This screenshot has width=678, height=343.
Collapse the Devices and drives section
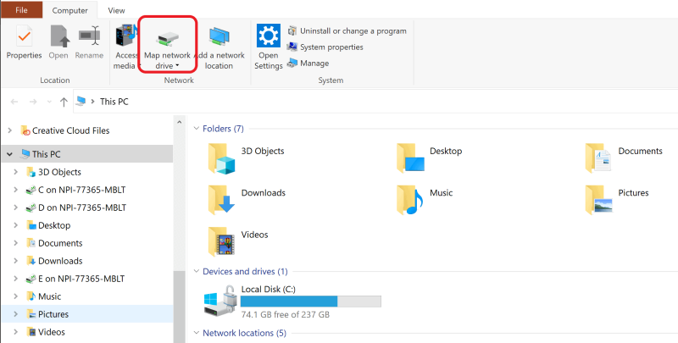click(196, 272)
